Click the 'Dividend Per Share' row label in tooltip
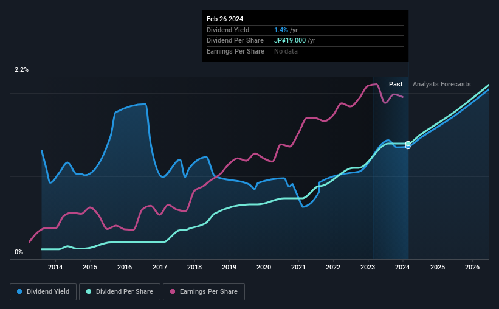The height and width of the screenshot is (309, 499). click(235, 41)
